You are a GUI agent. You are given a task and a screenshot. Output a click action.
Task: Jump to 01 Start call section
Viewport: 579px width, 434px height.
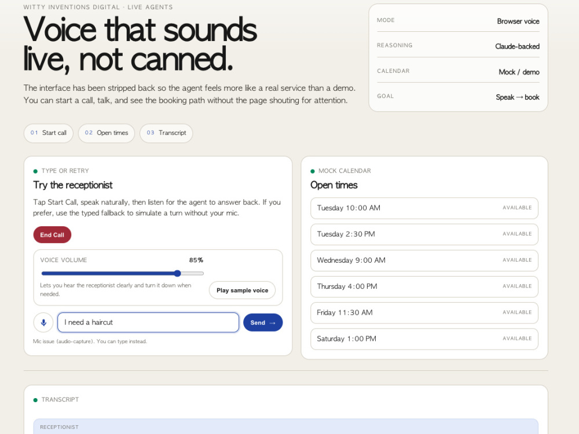(49, 133)
